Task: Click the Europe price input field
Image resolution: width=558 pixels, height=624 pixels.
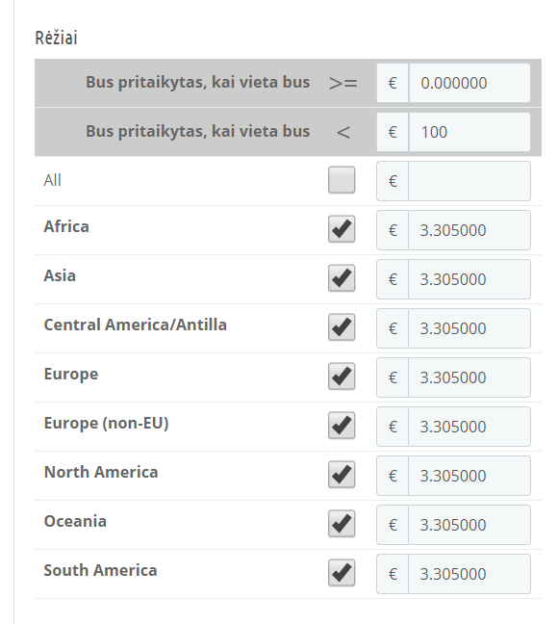Action: point(469,377)
